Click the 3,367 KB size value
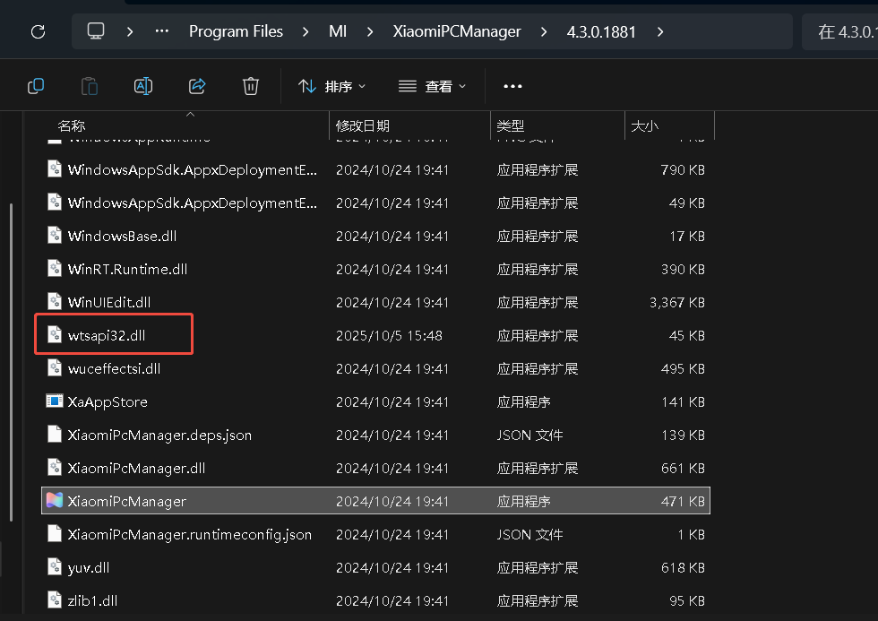Screen dimensions: 878x621 (x=677, y=302)
